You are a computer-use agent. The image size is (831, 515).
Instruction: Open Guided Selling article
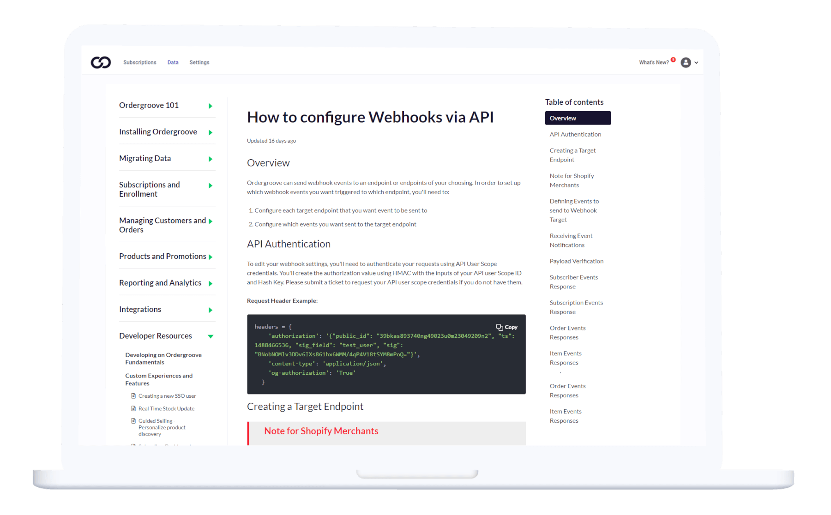[x=162, y=427]
